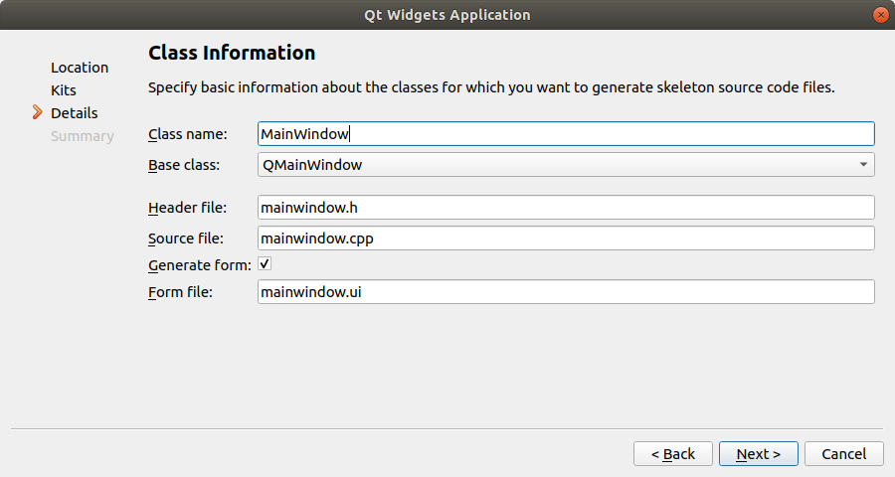Cancel the wizard dialog
Image resolution: width=895 pixels, height=477 pixels.
click(x=843, y=454)
